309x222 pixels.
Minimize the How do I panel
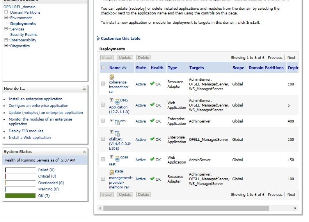click(84, 88)
